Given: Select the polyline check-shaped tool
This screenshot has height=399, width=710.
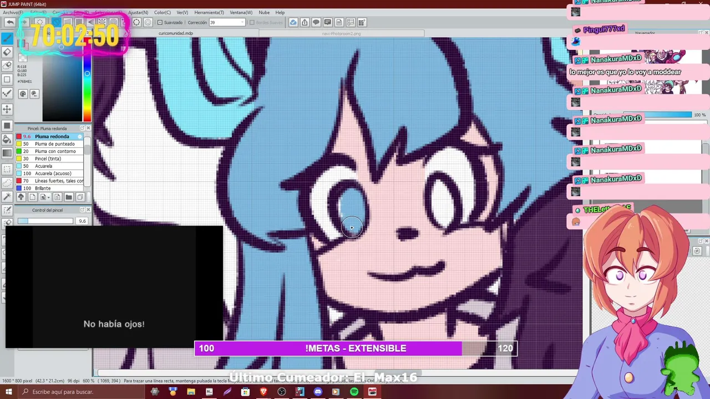Looking at the screenshot, I should (x=7, y=93).
